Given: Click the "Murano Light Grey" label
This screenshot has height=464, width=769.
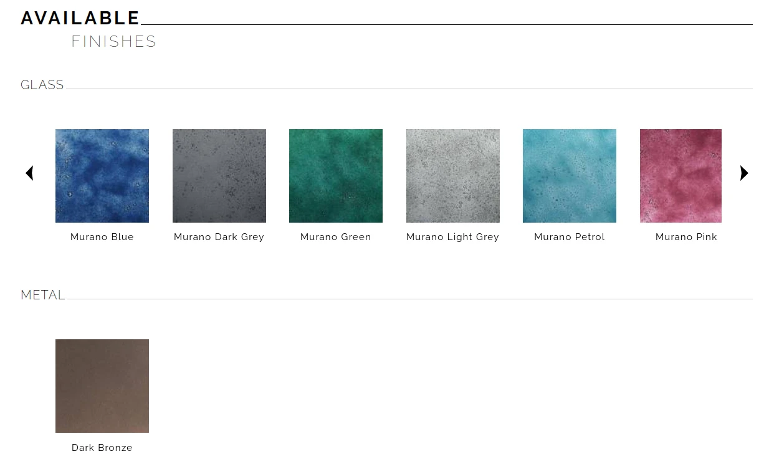Looking at the screenshot, I should [x=453, y=238].
